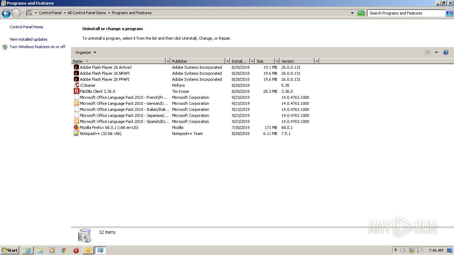Viewport: 454px width, 255px height.
Task: Open Windows Explorer folder in taskbar
Action: point(40,250)
